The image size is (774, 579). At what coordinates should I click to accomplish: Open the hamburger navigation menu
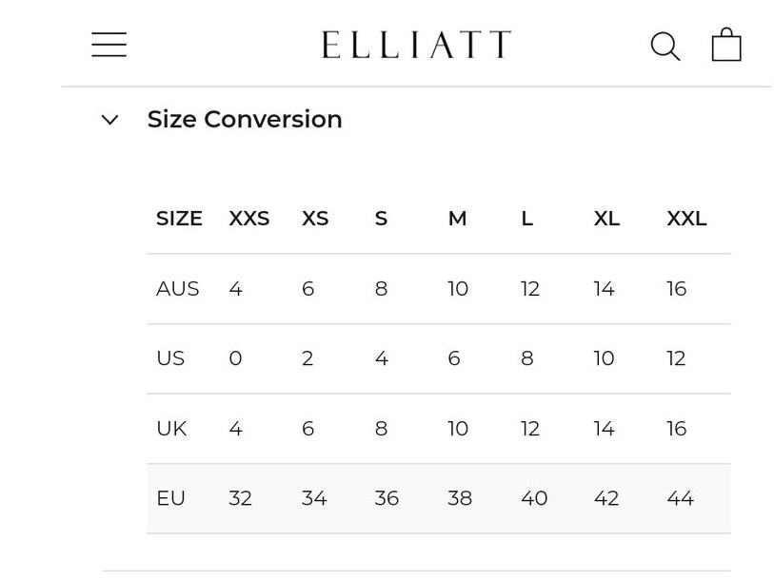[109, 45]
